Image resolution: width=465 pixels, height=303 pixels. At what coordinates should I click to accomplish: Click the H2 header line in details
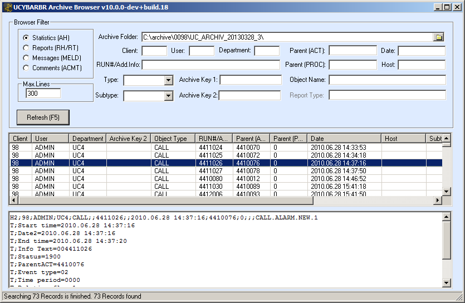coord(164,218)
